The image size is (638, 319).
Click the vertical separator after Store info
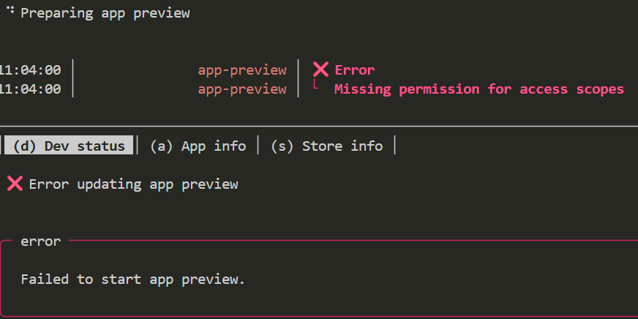point(395,146)
